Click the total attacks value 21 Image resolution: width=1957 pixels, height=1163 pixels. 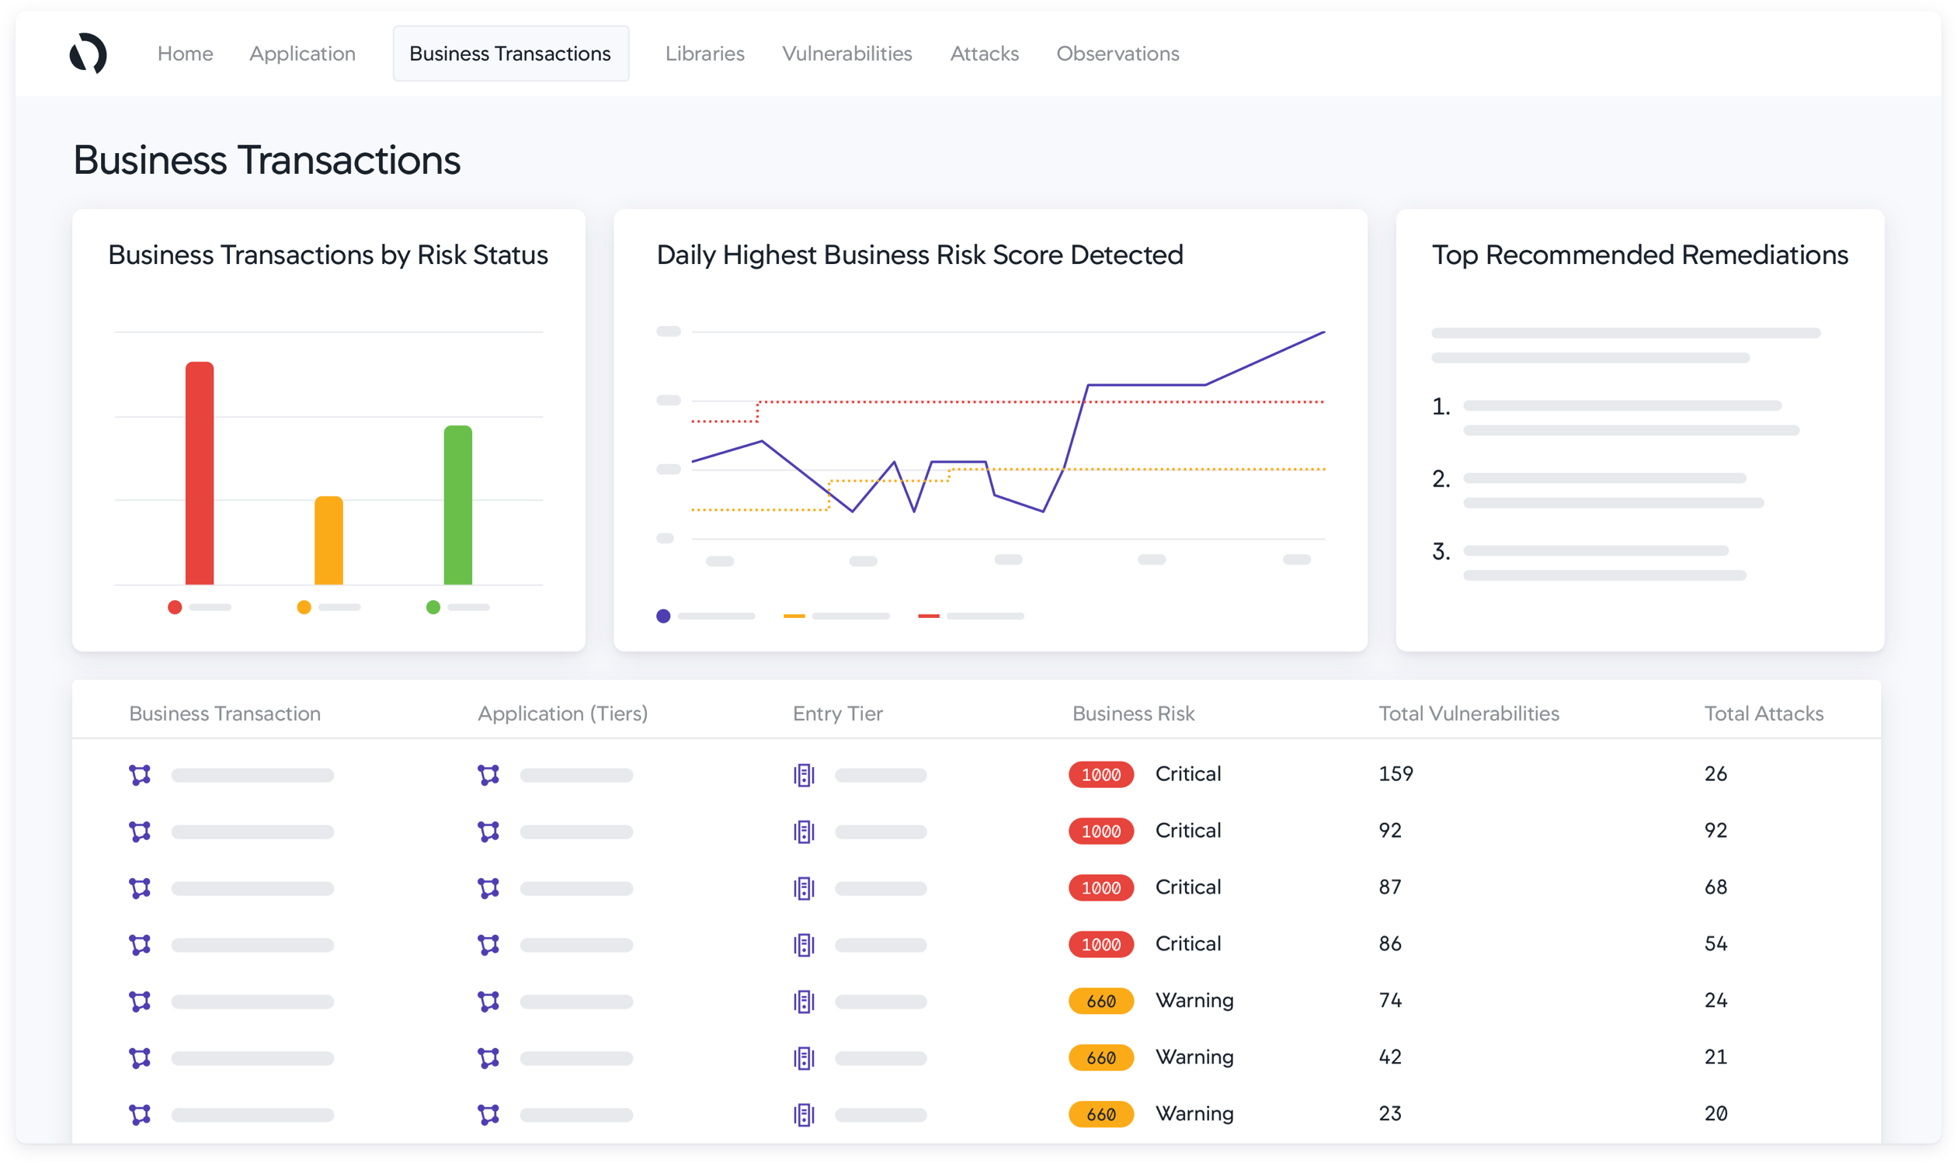tap(1715, 1057)
